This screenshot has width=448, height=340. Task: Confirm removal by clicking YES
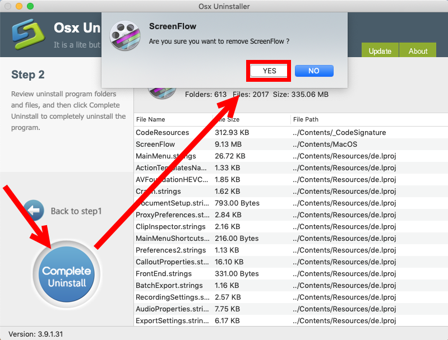[x=269, y=71]
